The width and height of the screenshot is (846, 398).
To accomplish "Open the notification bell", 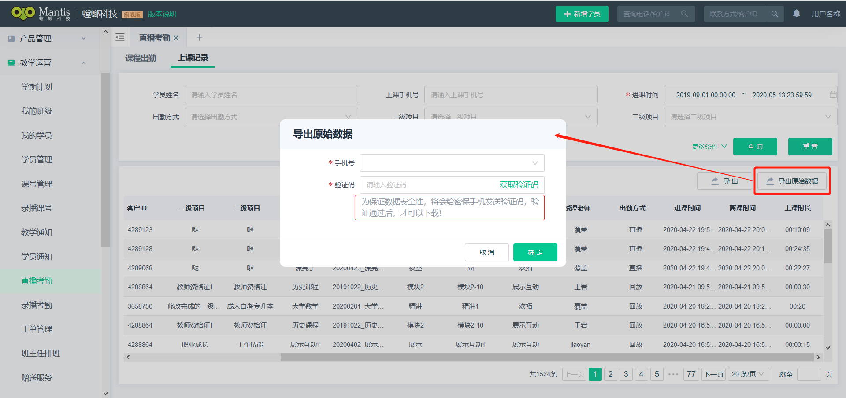I will 797,14.
